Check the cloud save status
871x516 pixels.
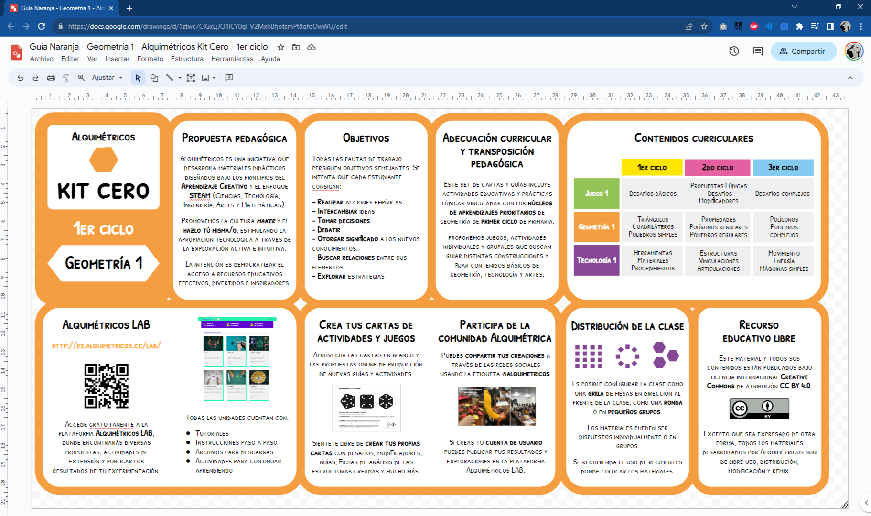pyautogui.click(x=312, y=47)
